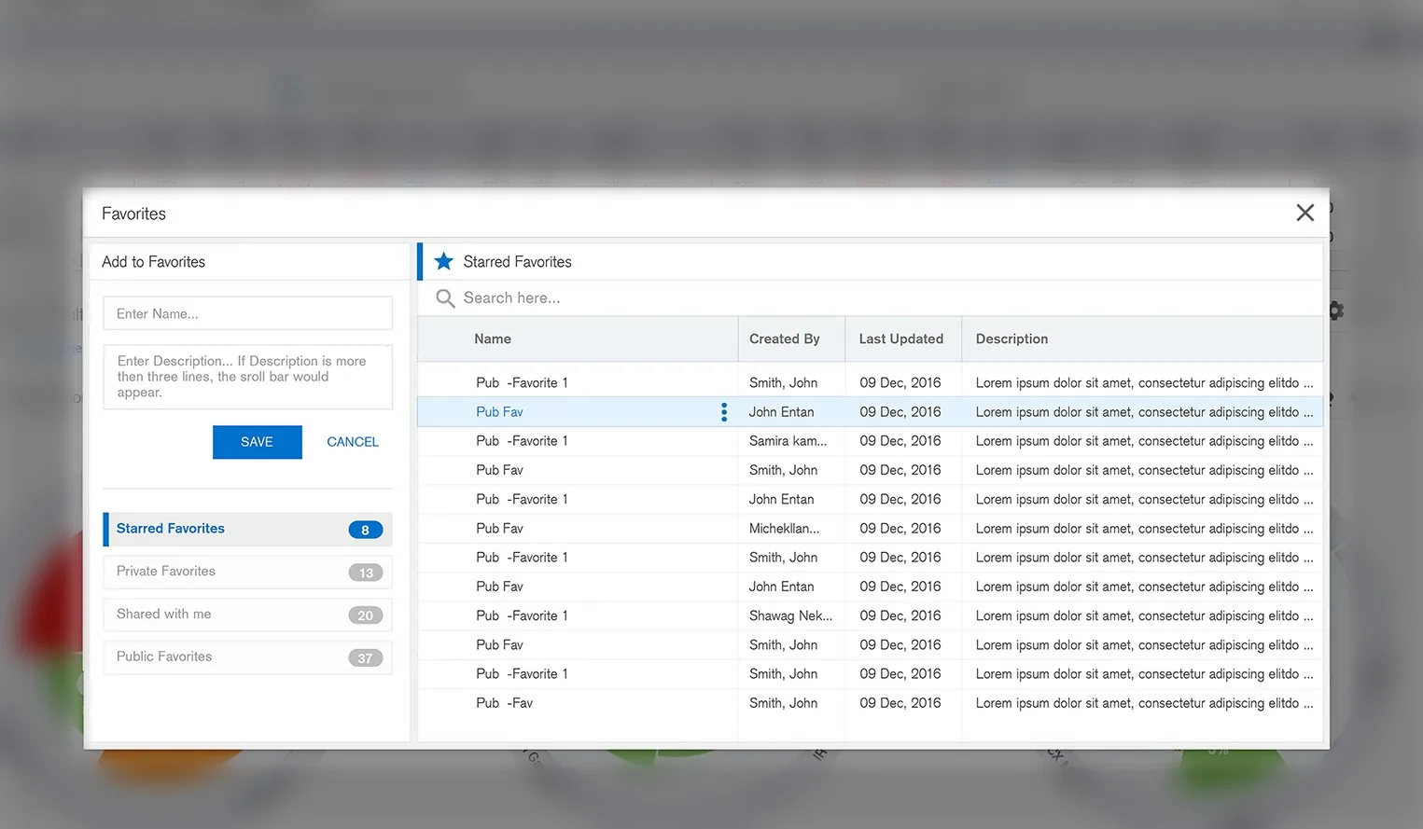
Task: Click Micheklian... in Created By column
Action: tap(784, 529)
